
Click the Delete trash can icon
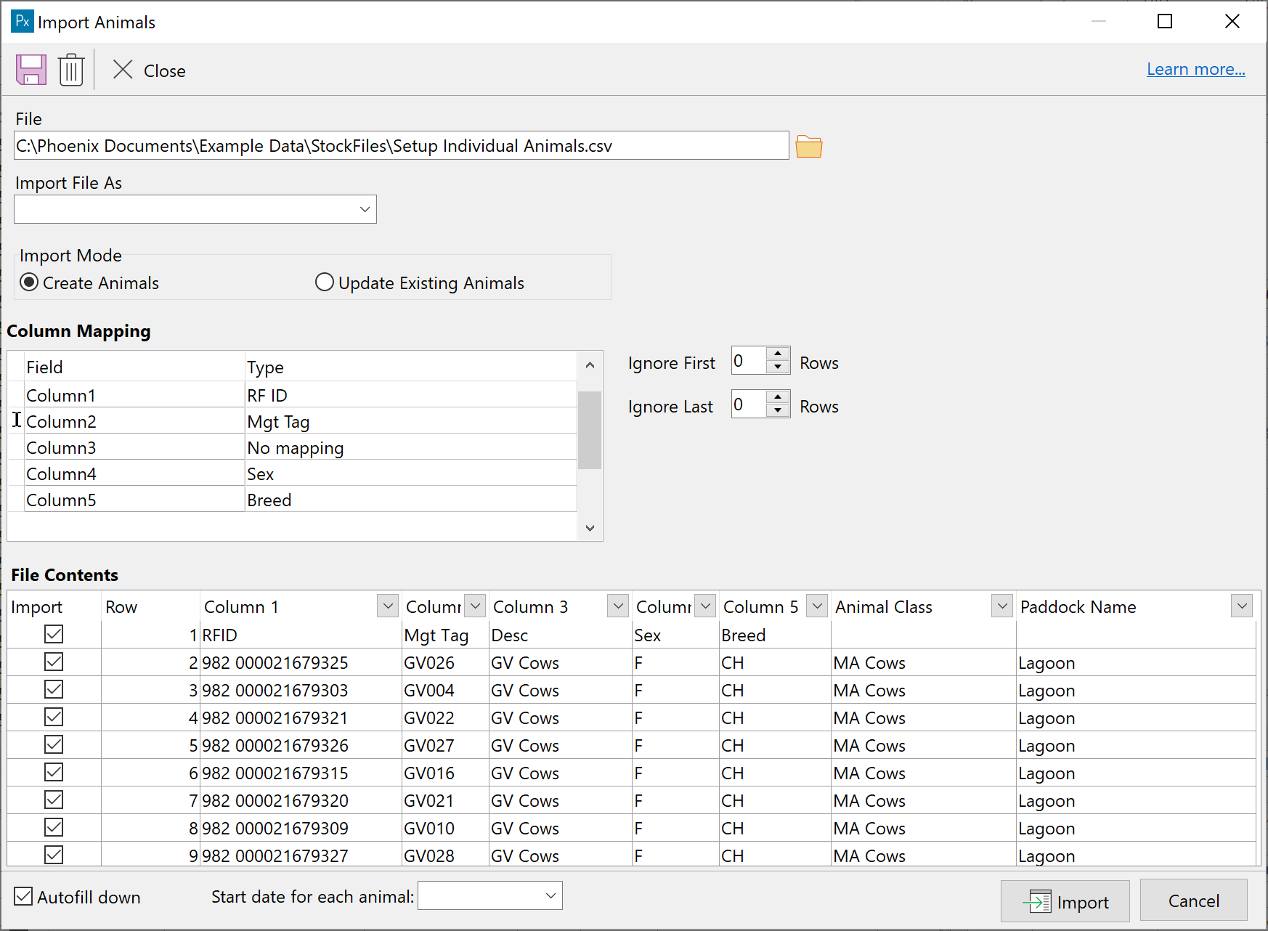click(x=71, y=70)
